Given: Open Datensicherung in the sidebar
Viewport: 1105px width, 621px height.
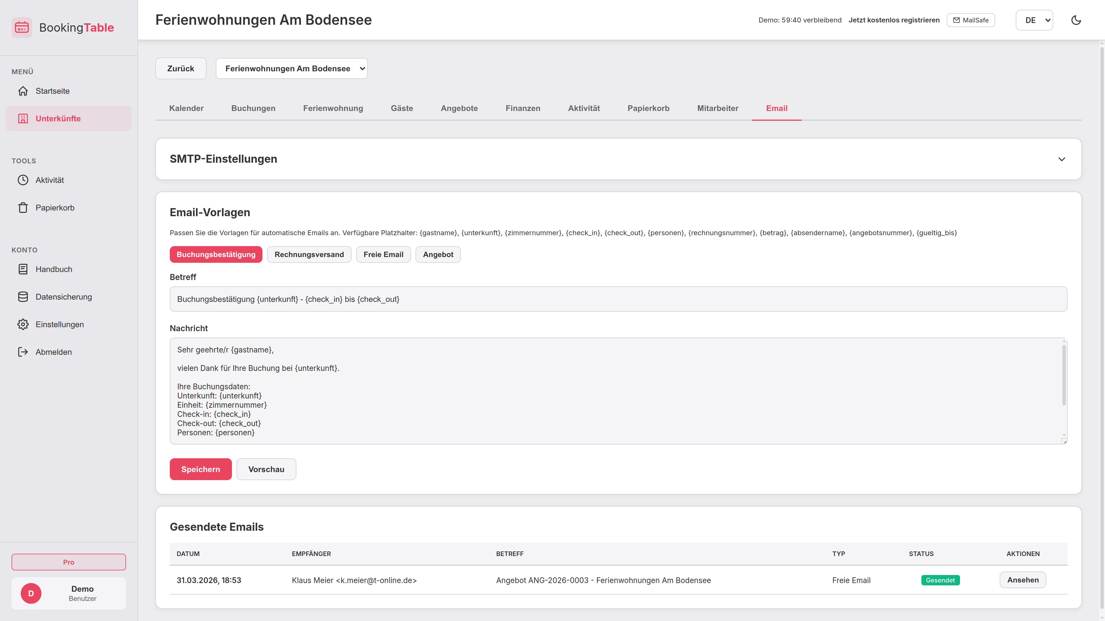Looking at the screenshot, I should (x=69, y=297).
